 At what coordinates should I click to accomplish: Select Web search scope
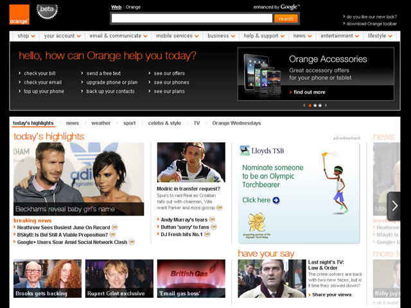[x=116, y=7]
